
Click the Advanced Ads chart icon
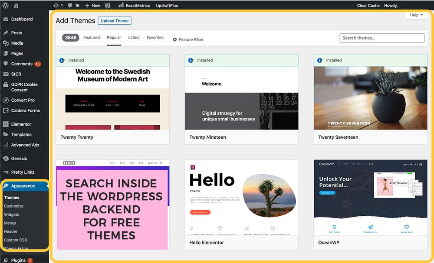6,145
